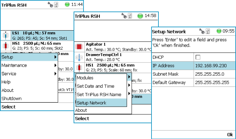This screenshot has height=139, width=236.
Task: Click the 14:58 clock in middle window
Action: pyautogui.click(x=151, y=15)
